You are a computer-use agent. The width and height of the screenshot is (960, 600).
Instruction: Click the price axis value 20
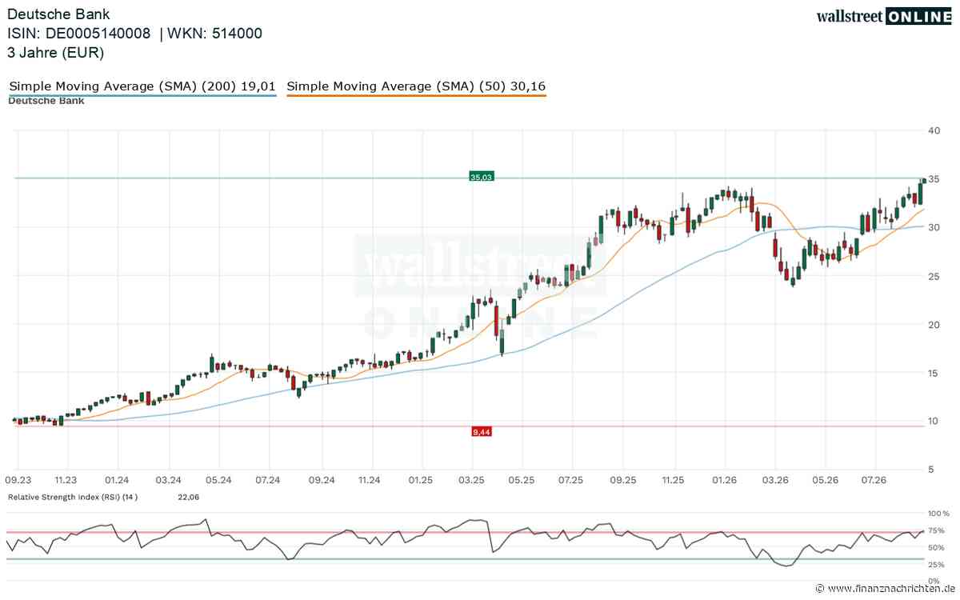click(x=934, y=325)
